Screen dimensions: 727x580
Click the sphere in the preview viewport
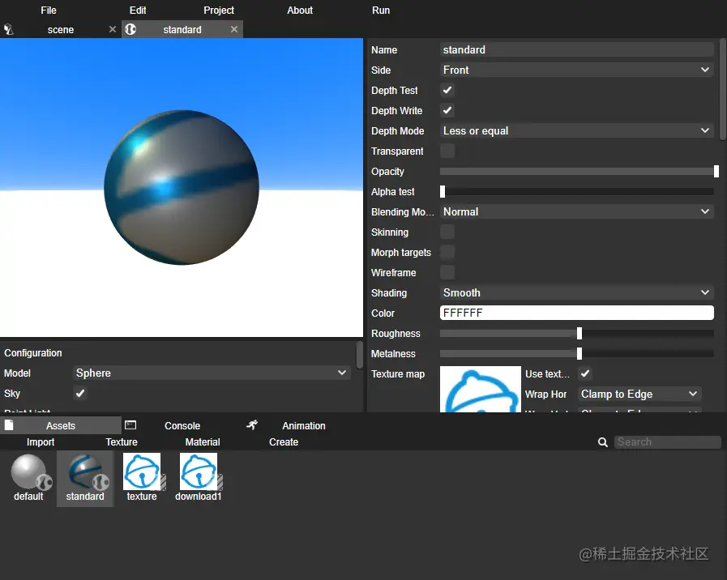tap(182, 187)
